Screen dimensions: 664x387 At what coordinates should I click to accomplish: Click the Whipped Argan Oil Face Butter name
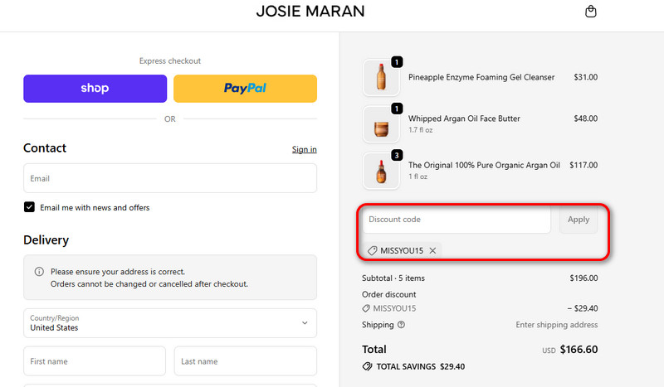tap(464, 119)
